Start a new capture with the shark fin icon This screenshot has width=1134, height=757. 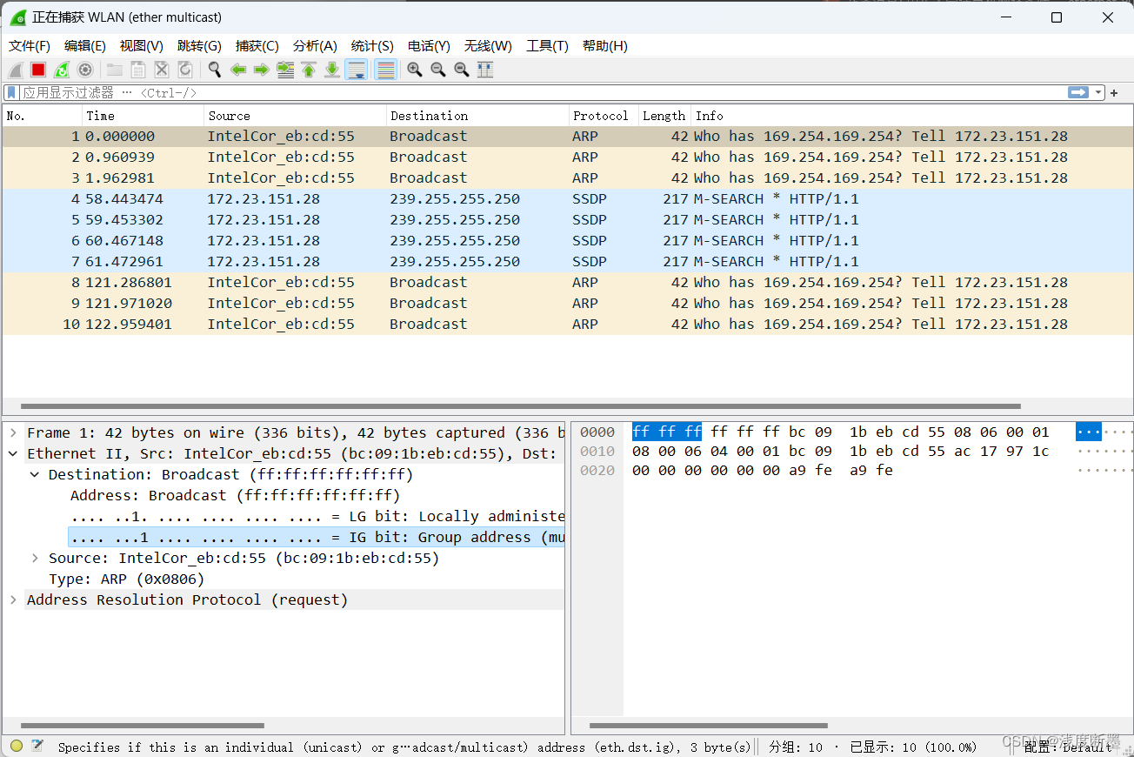(x=16, y=70)
